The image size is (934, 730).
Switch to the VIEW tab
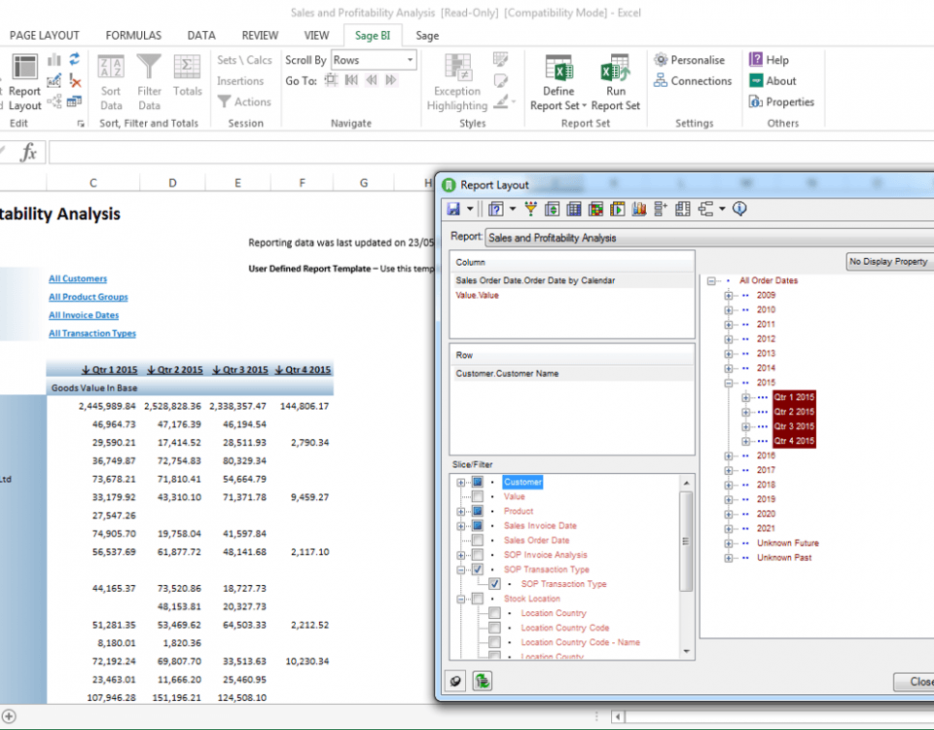(x=316, y=36)
